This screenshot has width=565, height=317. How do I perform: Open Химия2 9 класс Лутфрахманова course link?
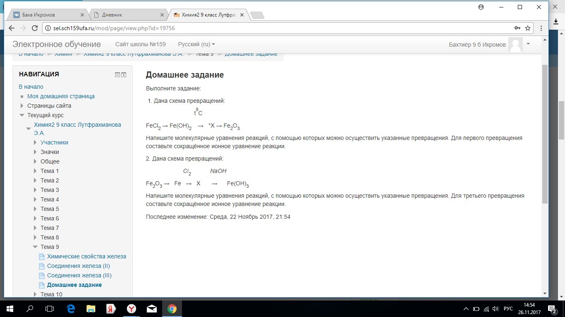[77, 129]
